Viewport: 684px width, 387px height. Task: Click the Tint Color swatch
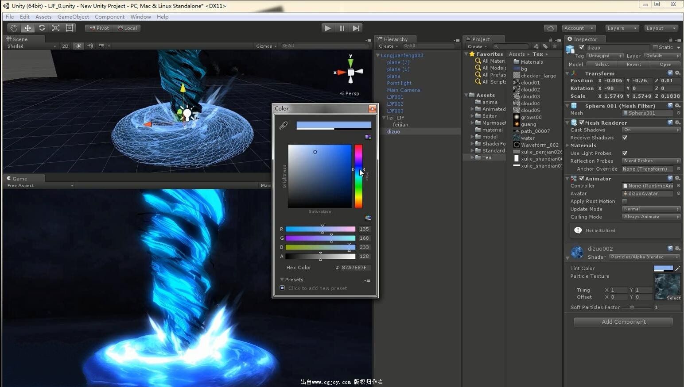[x=663, y=268]
